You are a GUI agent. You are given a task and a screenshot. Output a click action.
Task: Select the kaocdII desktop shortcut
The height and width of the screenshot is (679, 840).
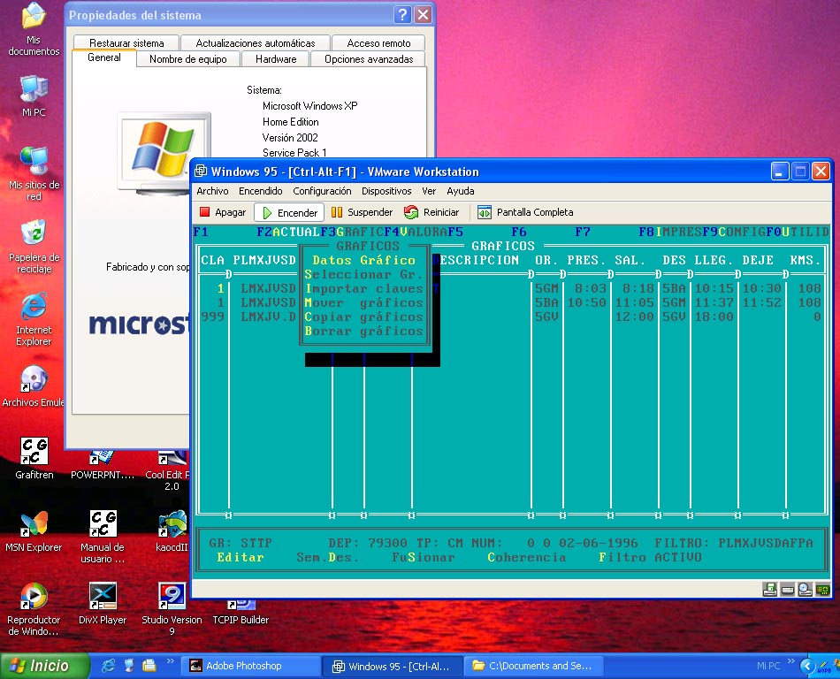[x=172, y=531]
